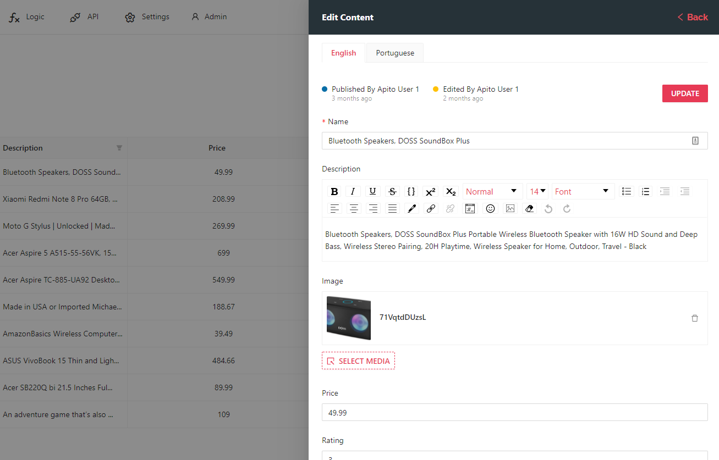Apply italic formatting in editor toolbar
Image resolution: width=719 pixels, height=460 pixels.
click(353, 191)
